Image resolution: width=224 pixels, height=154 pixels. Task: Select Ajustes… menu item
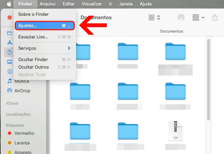click(45, 26)
